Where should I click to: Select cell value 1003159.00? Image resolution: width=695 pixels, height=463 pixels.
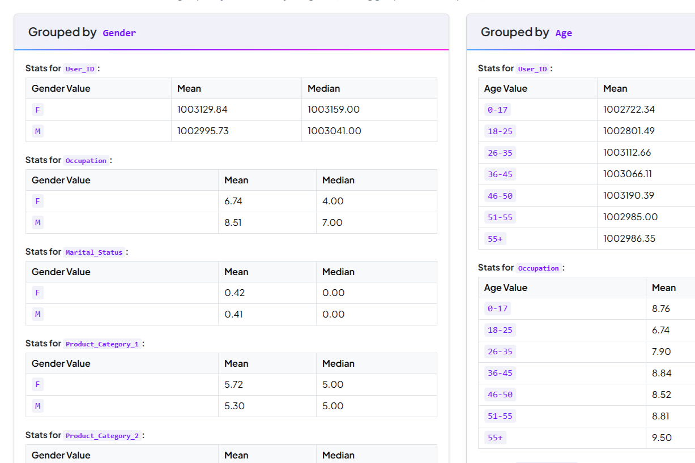(x=334, y=109)
